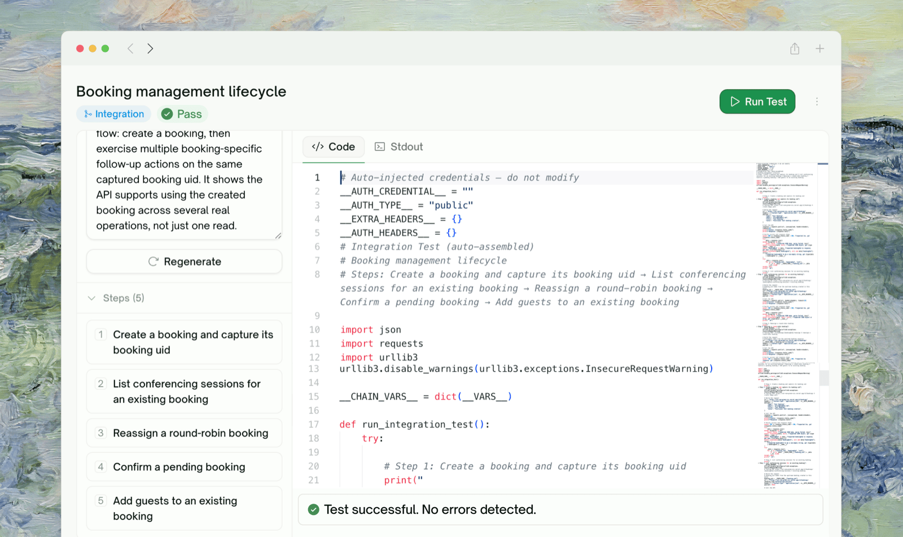Select step 5 Add guests to existing booking
The height and width of the screenshot is (537, 903).
coord(184,508)
